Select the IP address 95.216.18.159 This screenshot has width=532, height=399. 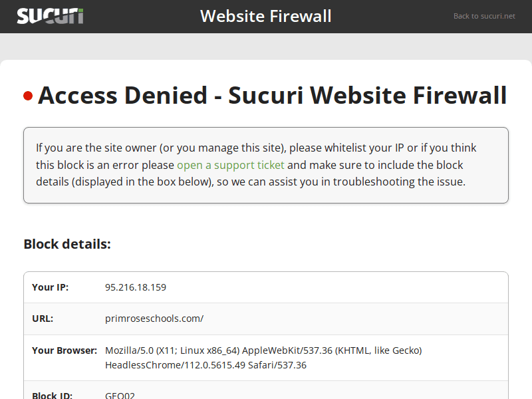click(136, 287)
